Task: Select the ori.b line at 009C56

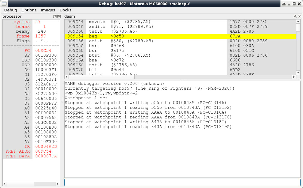Action: pyautogui.click(x=180, y=41)
